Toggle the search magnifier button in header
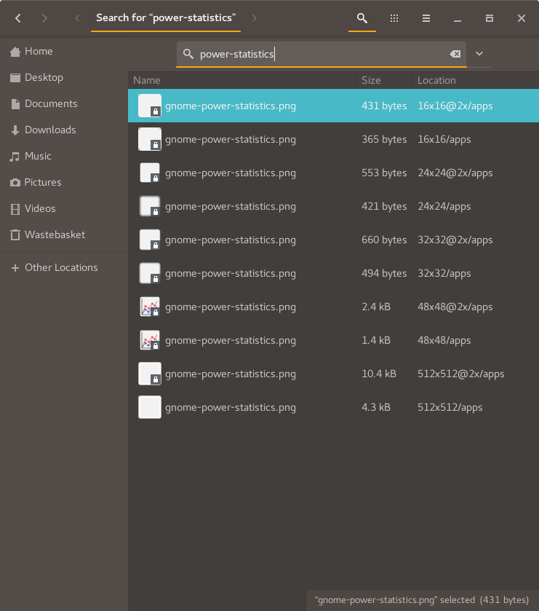This screenshot has width=539, height=611. click(362, 18)
